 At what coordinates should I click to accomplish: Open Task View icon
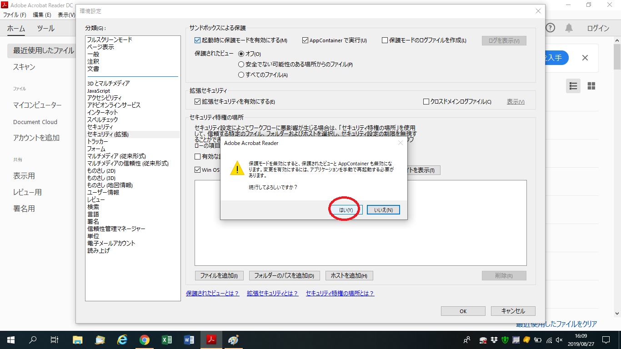[55, 340]
